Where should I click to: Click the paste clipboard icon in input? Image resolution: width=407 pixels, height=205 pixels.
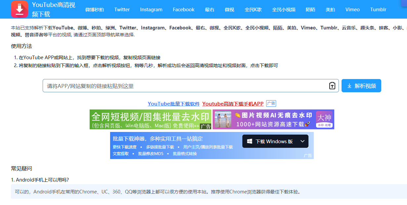332,86
